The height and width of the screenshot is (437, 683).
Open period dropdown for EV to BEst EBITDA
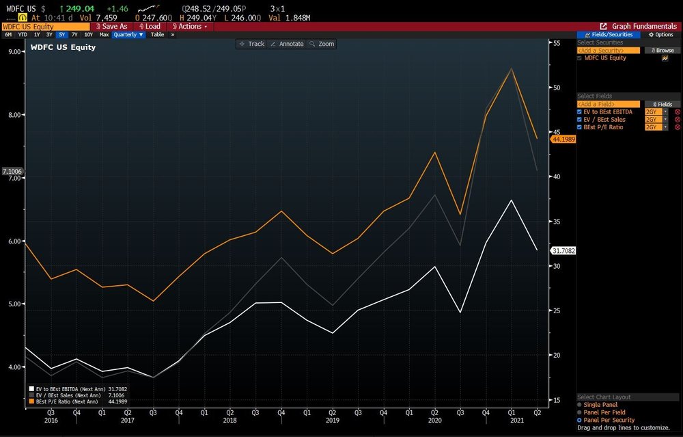[665, 112]
